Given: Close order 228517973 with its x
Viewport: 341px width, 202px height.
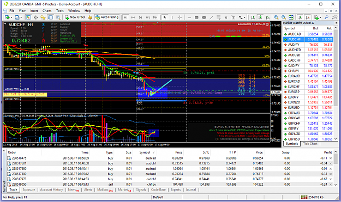Looking at the screenshot, I should pos(331,179).
